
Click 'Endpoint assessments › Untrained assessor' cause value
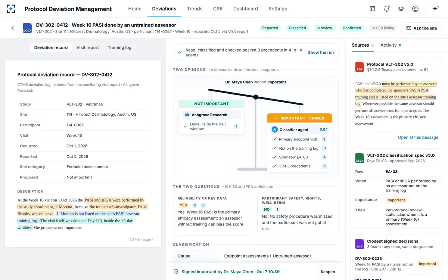(x=268, y=256)
